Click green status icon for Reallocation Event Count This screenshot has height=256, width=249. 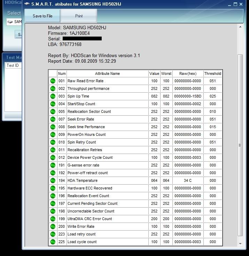[x=53, y=196]
